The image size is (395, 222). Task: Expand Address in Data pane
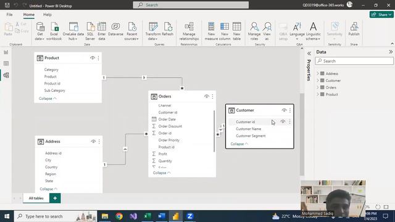[318, 73]
